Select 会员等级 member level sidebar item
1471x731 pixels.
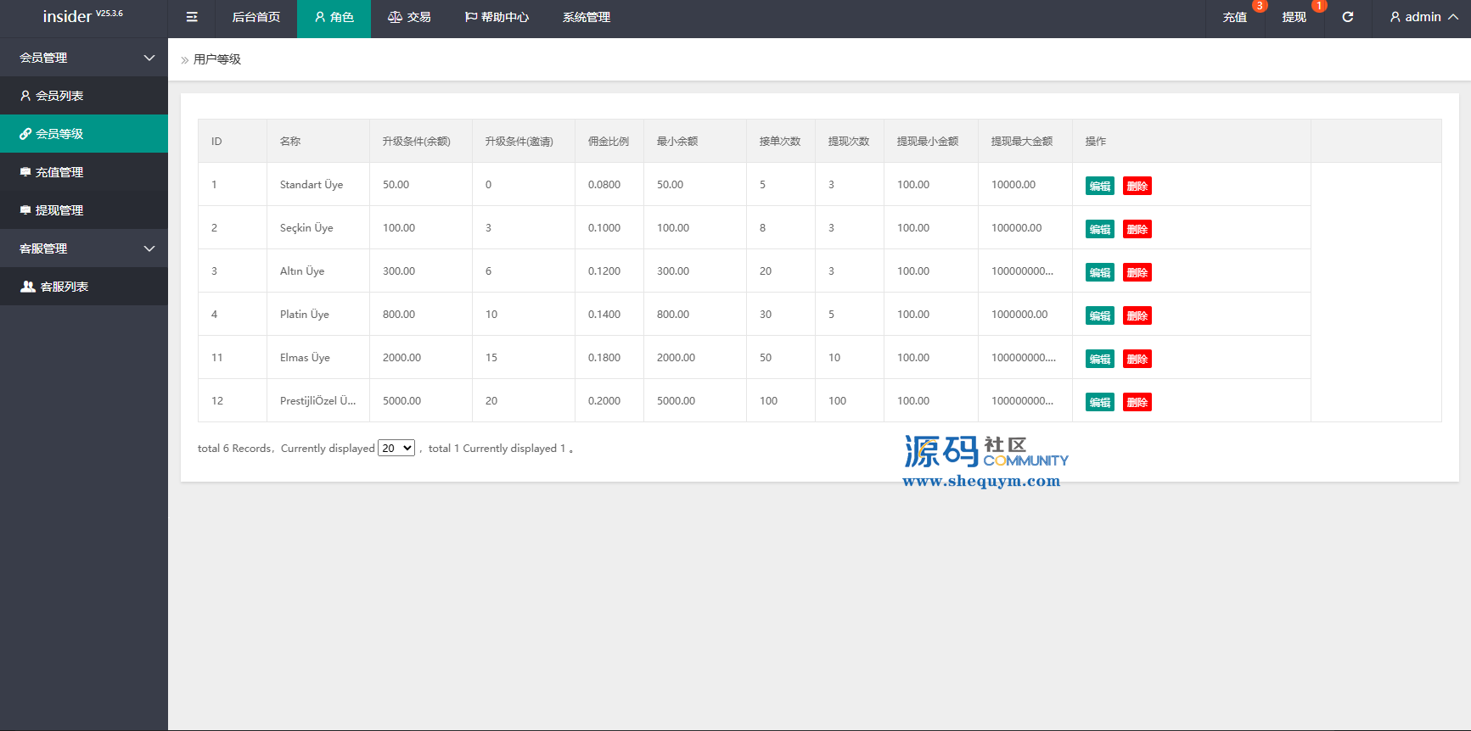(x=59, y=134)
